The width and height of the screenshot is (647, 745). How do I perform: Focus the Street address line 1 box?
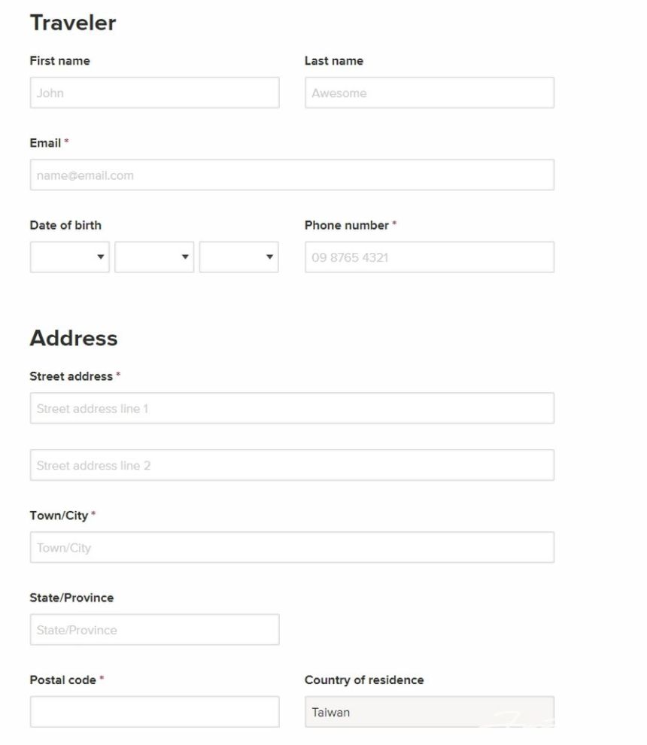[x=292, y=408]
